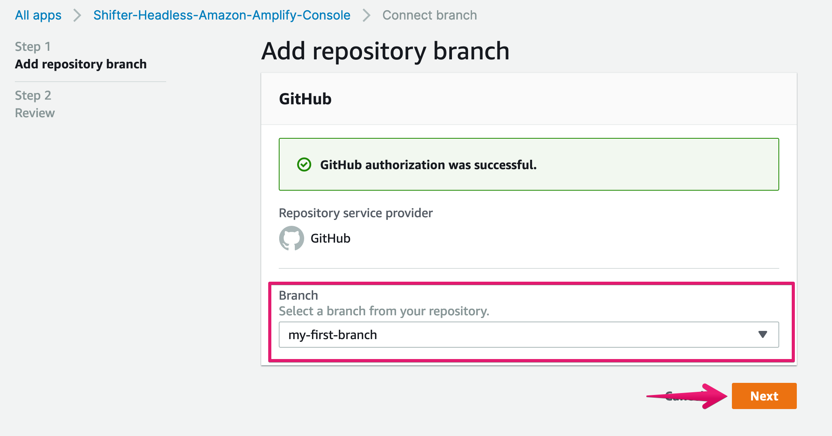Click the Next button
The image size is (832, 436).
pos(764,396)
